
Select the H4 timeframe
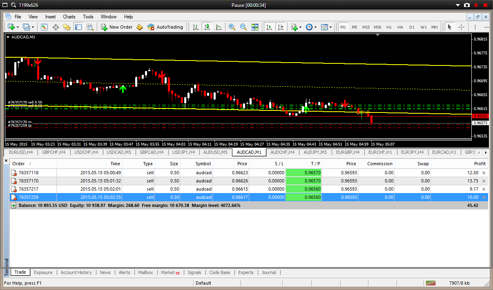400,27
